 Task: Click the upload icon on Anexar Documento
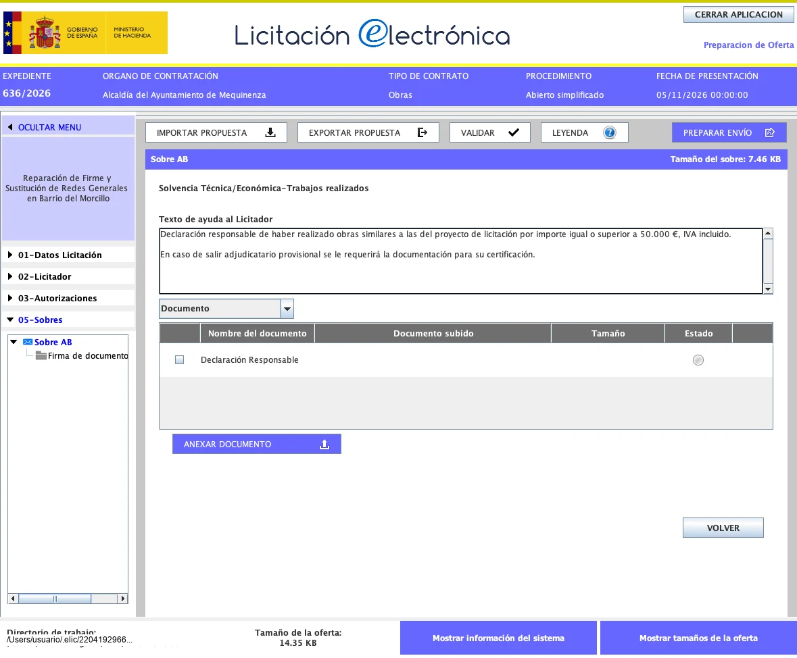point(324,445)
